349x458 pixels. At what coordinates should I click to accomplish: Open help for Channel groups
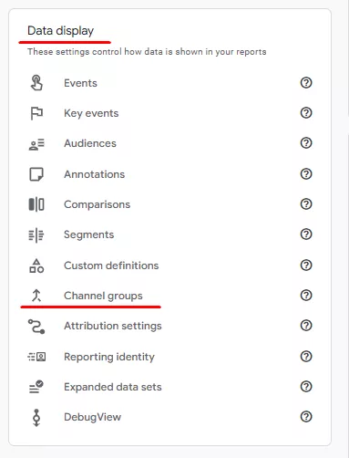[x=306, y=296]
